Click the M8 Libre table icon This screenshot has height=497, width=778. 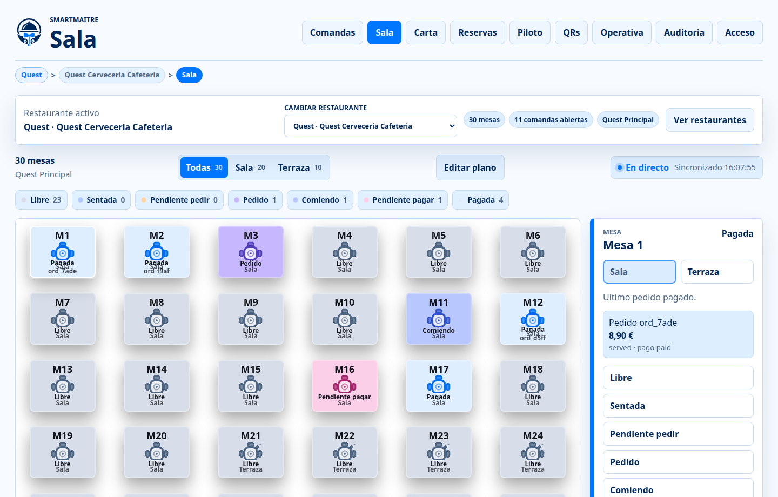(157, 319)
